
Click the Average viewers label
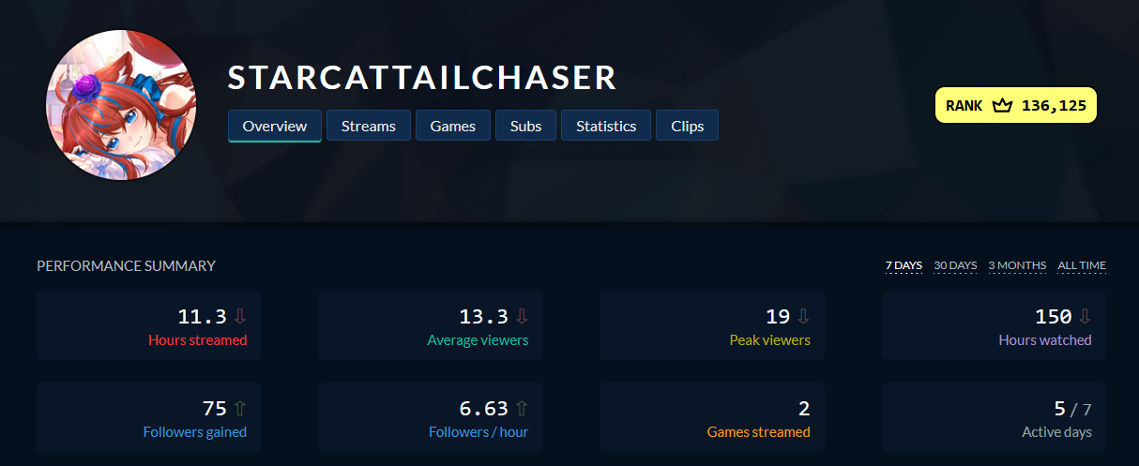[478, 340]
